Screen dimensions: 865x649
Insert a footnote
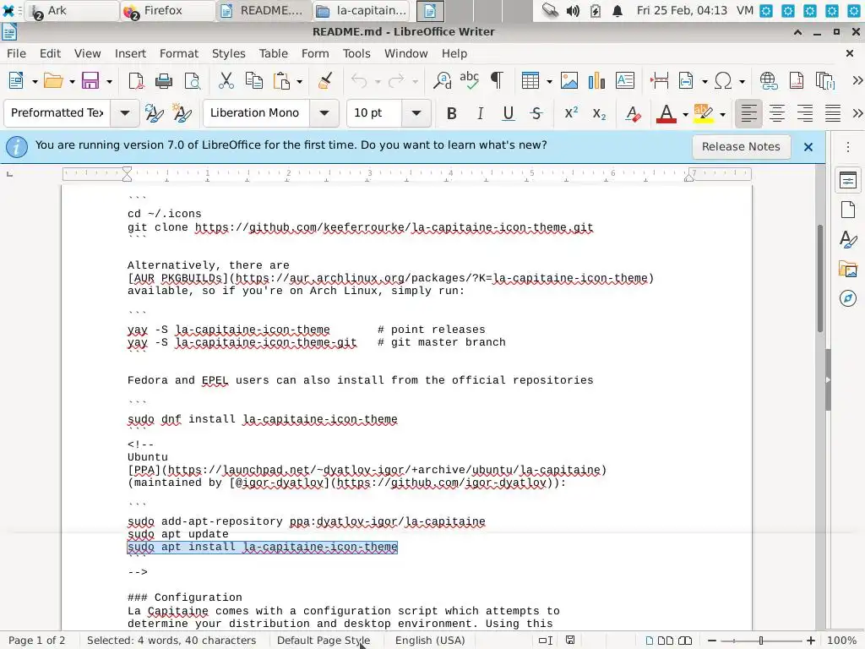point(796,80)
